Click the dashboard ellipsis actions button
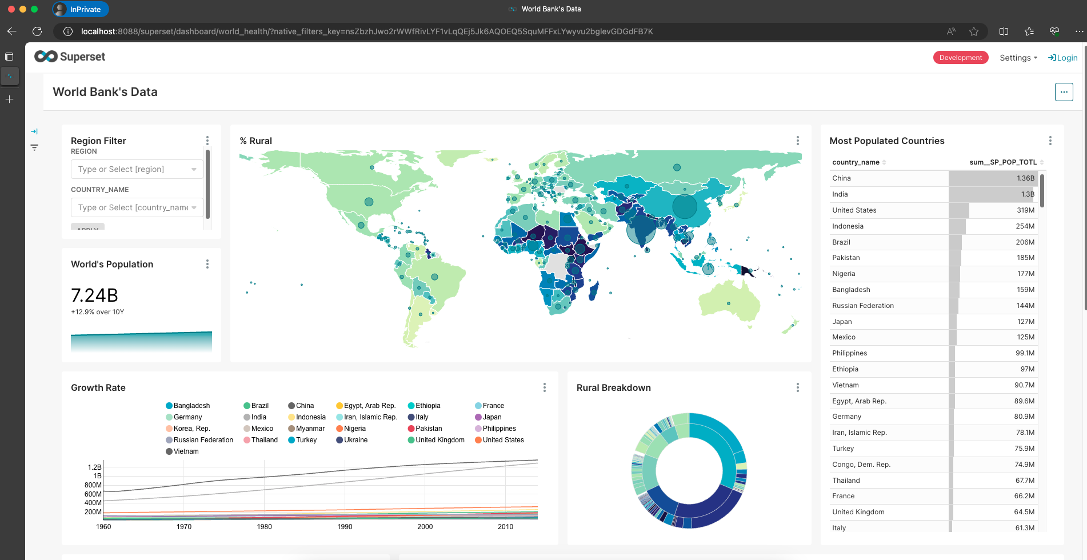 1064,92
